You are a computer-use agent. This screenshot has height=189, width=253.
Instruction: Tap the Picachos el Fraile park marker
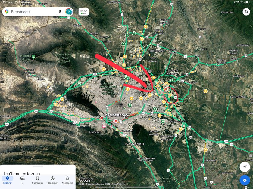pyautogui.click(x=33, y=57)
